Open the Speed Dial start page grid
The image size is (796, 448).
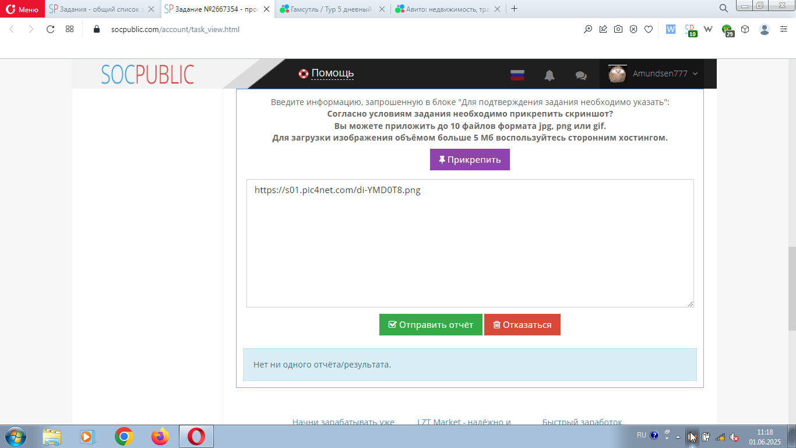[x=69, y=29]
